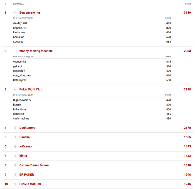195x189 pixels.
Task: Expand the Doghunters team details
Action: (15, 128)
